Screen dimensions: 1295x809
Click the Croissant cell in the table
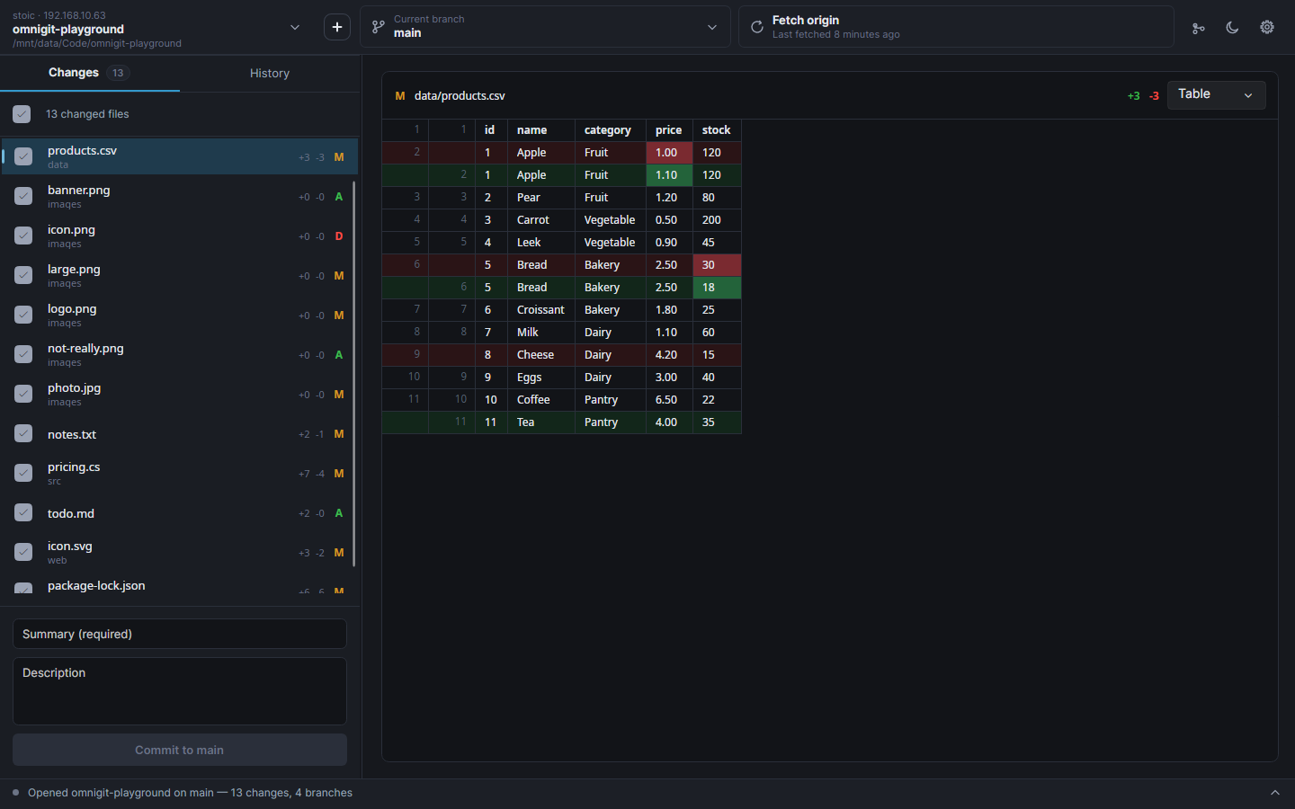[541, 310]
